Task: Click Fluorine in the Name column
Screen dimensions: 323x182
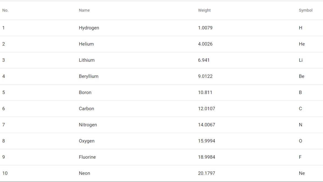Action: coord(87,157)
